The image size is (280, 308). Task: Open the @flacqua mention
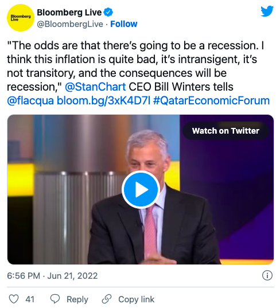[30, 100]
